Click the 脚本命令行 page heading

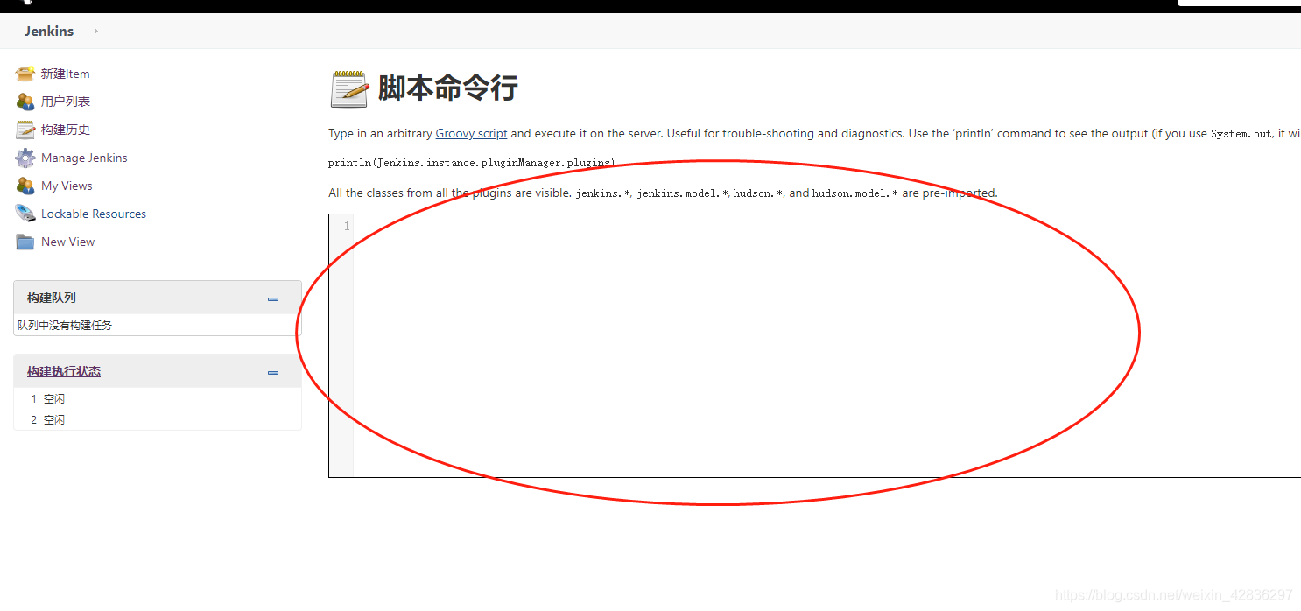click(x=447, y=88)
